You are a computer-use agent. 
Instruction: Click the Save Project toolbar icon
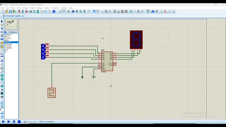[x=11, y=11]
